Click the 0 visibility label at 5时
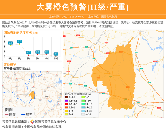Screen dimensions: 166x130 pyautogui.click(x=56, y=54)
